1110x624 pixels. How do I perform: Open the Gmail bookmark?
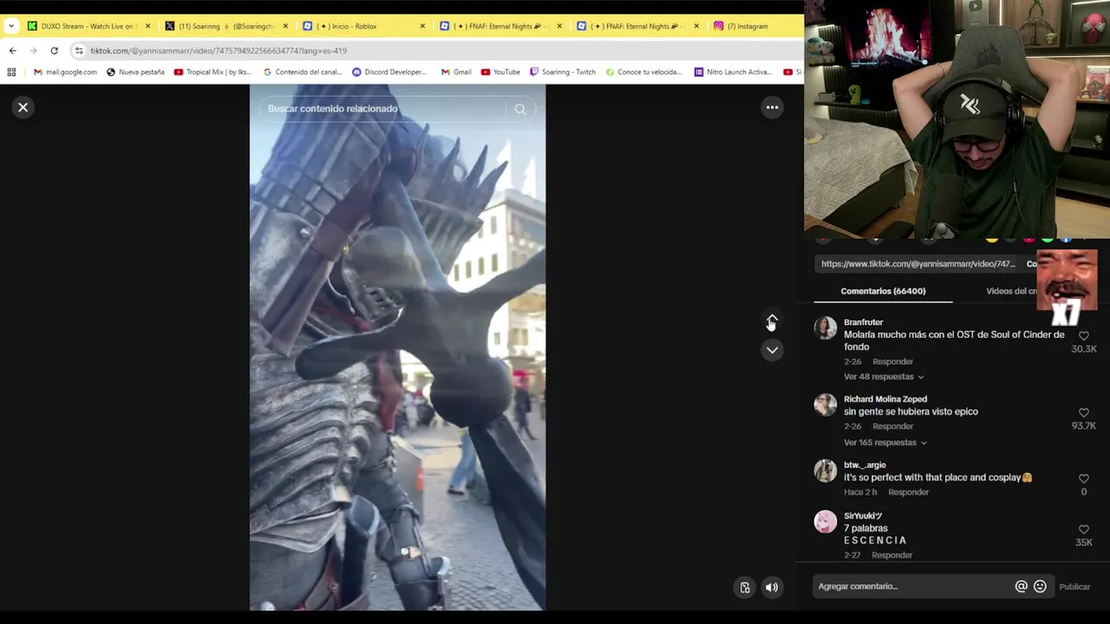coord(456,72)
